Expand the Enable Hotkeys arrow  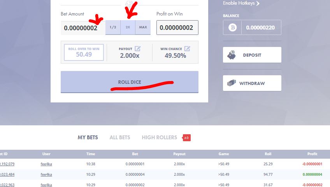tap(258, 3)
